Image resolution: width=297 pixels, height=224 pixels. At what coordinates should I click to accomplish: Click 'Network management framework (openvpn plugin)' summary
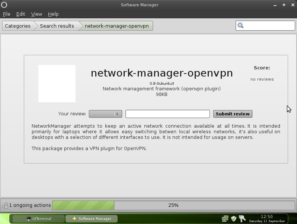click(162, 89)
